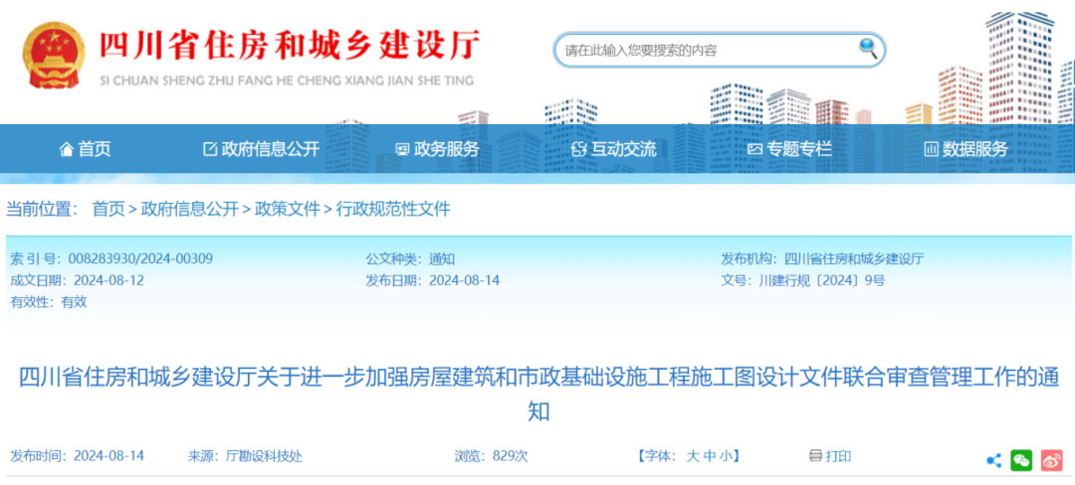Image resolution: width=1075 pixels, height=485 pixels.
Task: Go to 行政规范性文件 in the breadcrumb
Action: tap(393, 210)
